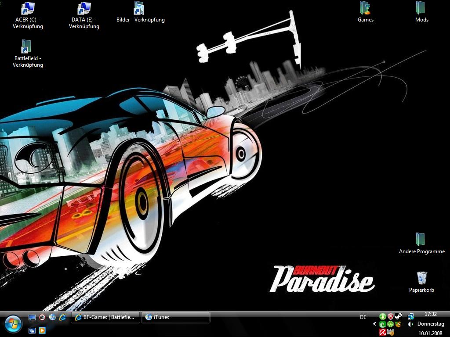The height and width of the screenshot is (337, 450).
Task: Open the Windows Start orb
Action: click(13, 324)
